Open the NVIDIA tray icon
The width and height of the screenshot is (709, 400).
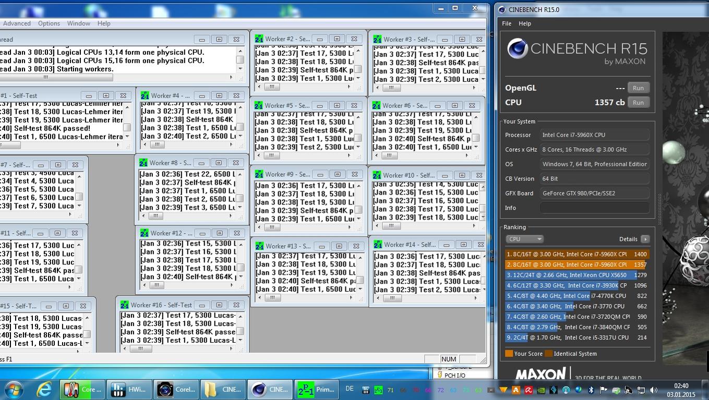point(542,390)
